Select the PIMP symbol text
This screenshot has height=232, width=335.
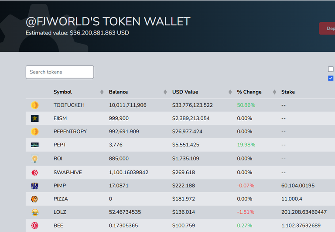[x=60, y=186]
